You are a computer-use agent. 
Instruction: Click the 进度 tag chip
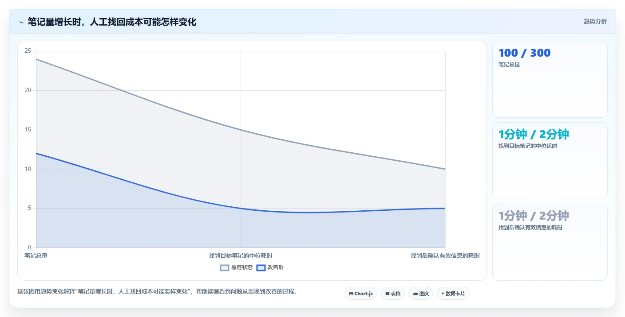click(421, 294)
